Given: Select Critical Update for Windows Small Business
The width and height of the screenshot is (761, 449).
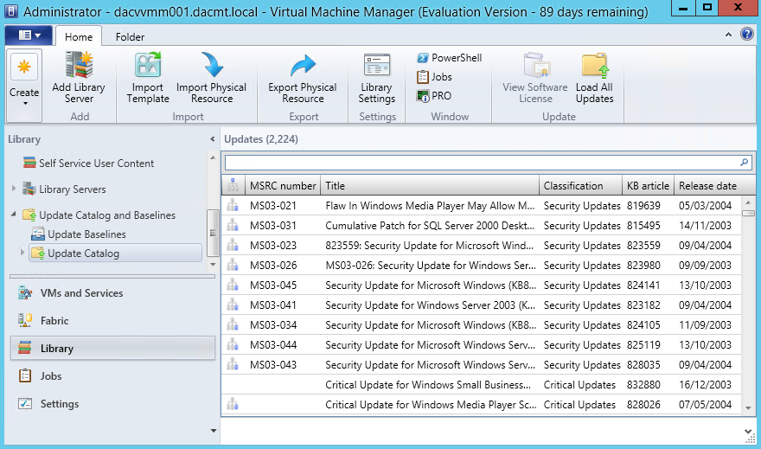Looking at the screenshot, I should [482, 385].
